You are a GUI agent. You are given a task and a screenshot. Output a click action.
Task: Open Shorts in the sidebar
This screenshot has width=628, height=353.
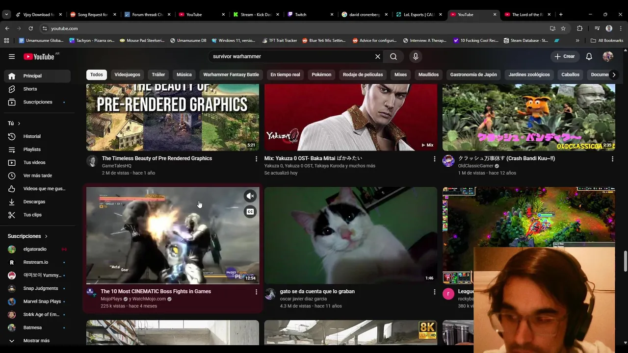pyautogui.click(x=37, y=89)
